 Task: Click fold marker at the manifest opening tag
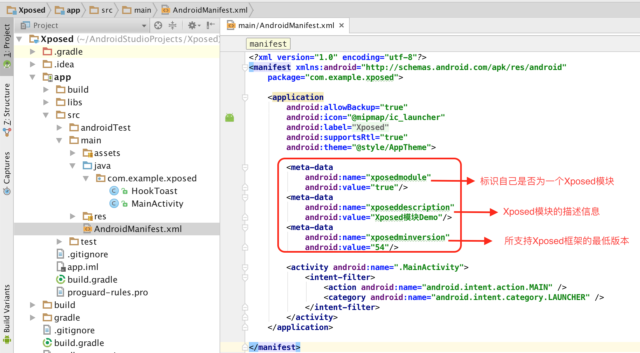[x=245, y=68]
